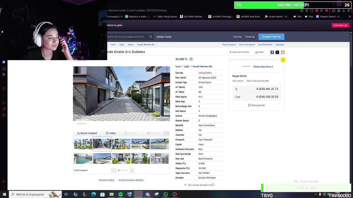
Task: Click Yazdır print link
Action: [x=260, y=52]
